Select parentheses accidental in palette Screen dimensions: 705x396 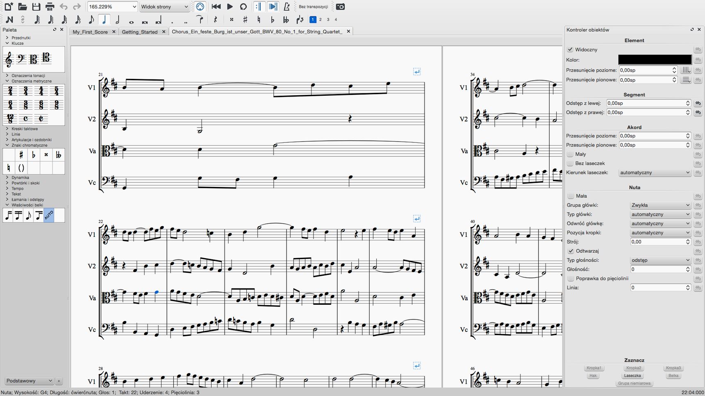21,168
